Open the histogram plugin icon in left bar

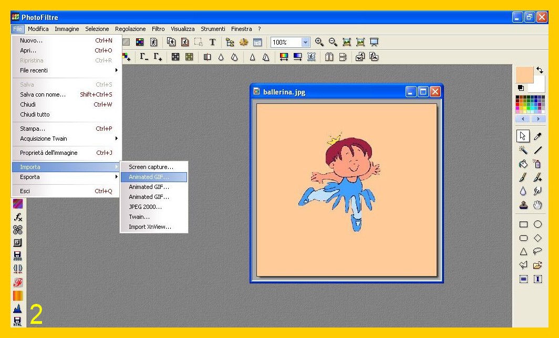click(18, 309)
